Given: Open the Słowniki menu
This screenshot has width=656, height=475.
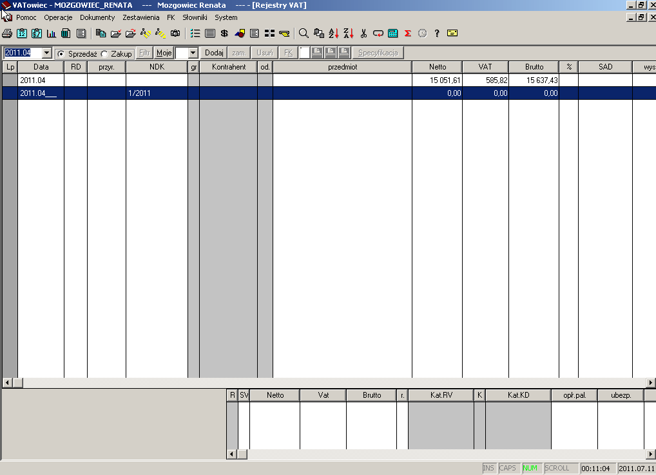Looking at the screenshot, I should (195, 17).
